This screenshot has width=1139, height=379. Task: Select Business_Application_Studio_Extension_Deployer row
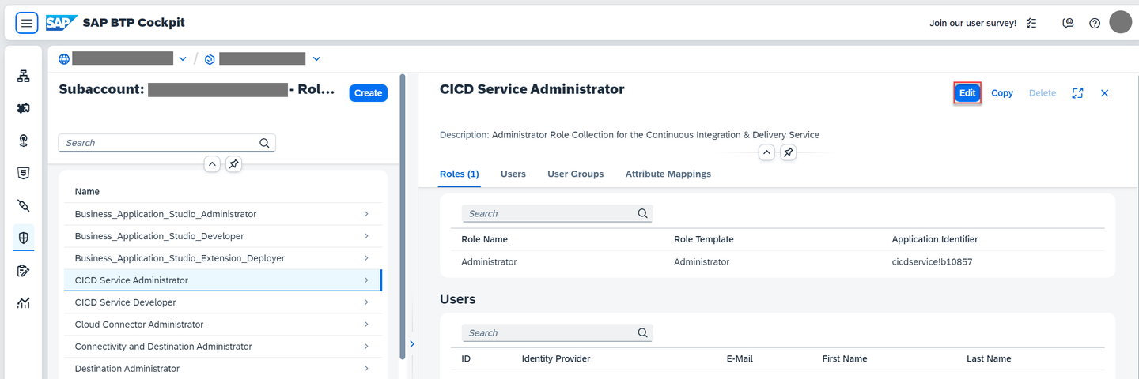click(223, 258)
